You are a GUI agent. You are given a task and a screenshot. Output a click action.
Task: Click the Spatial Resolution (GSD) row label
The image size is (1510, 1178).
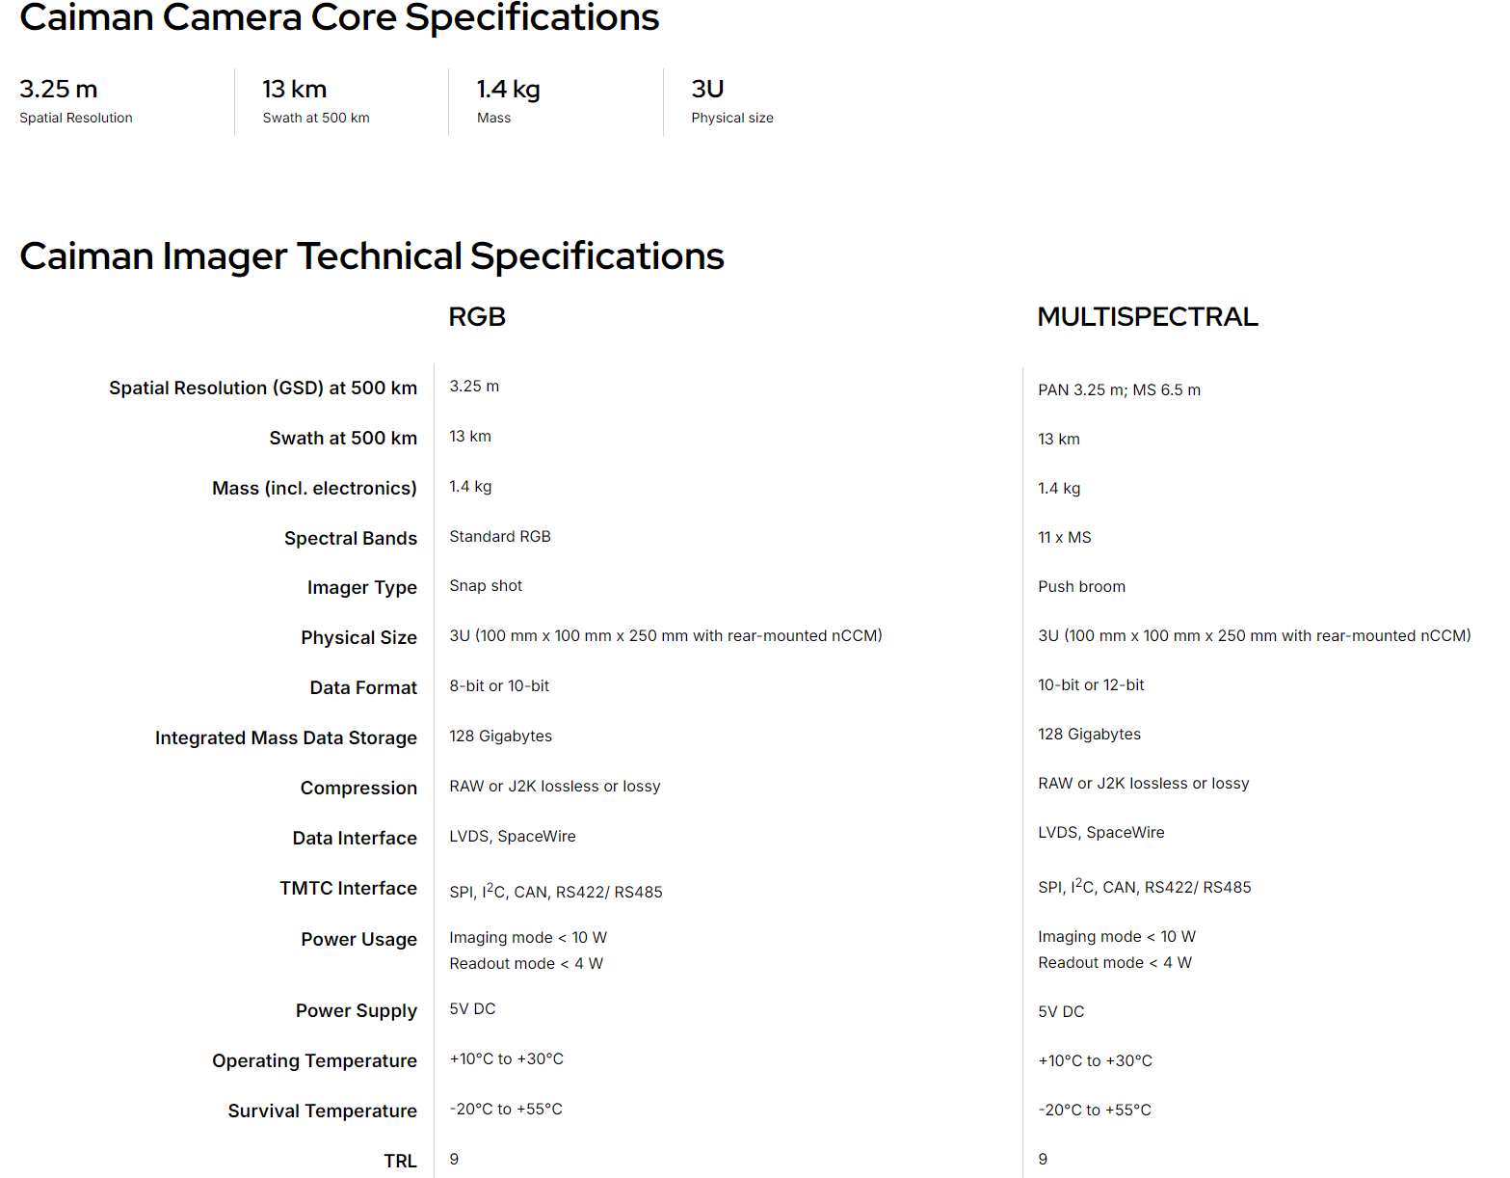[x=263, y=388]
